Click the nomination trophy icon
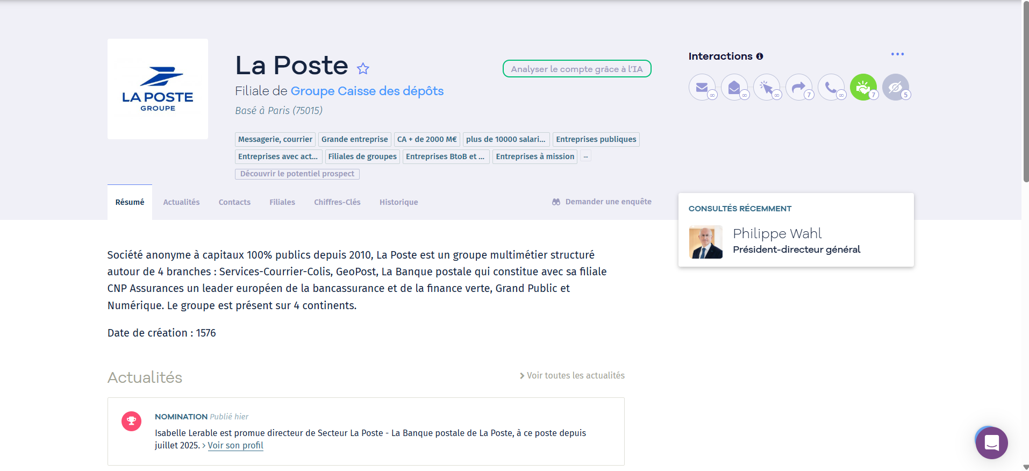1029x471 pixels. point(131,421)
